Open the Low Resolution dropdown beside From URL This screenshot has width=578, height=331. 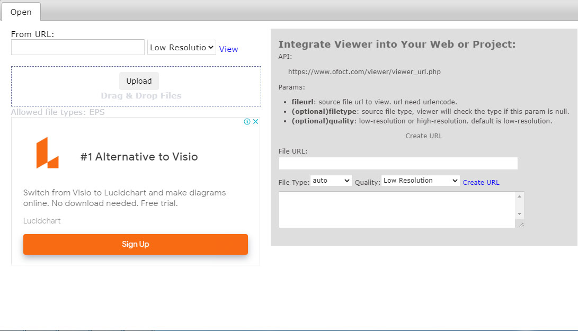point(182,47)
